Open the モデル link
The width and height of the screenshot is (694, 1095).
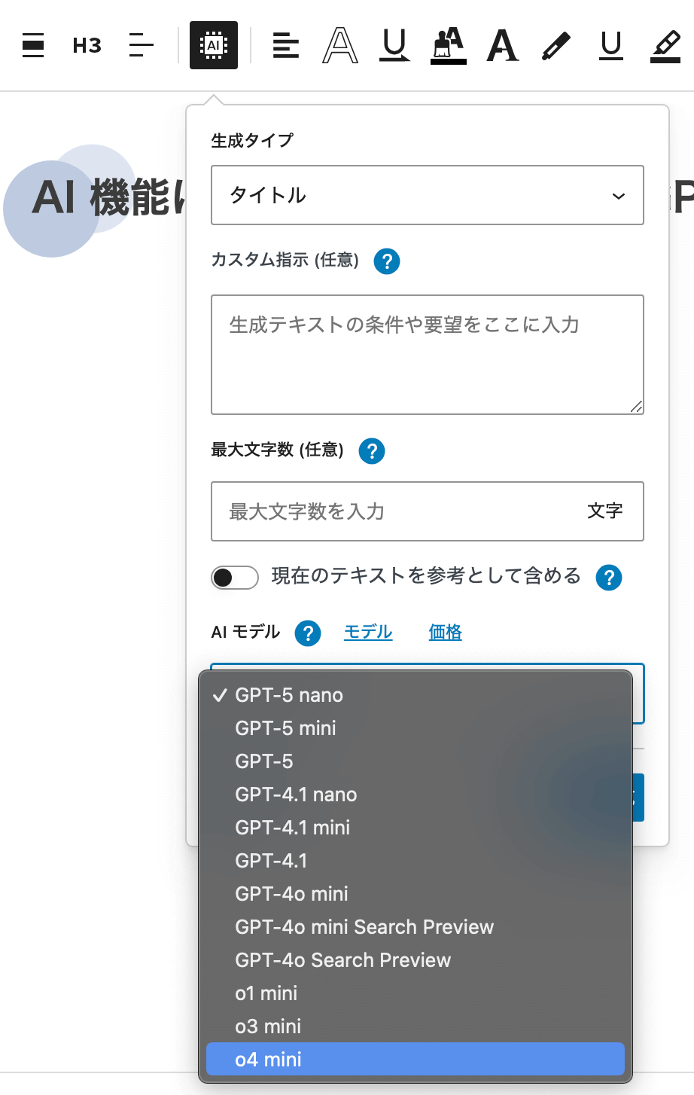tap(368, 632)
